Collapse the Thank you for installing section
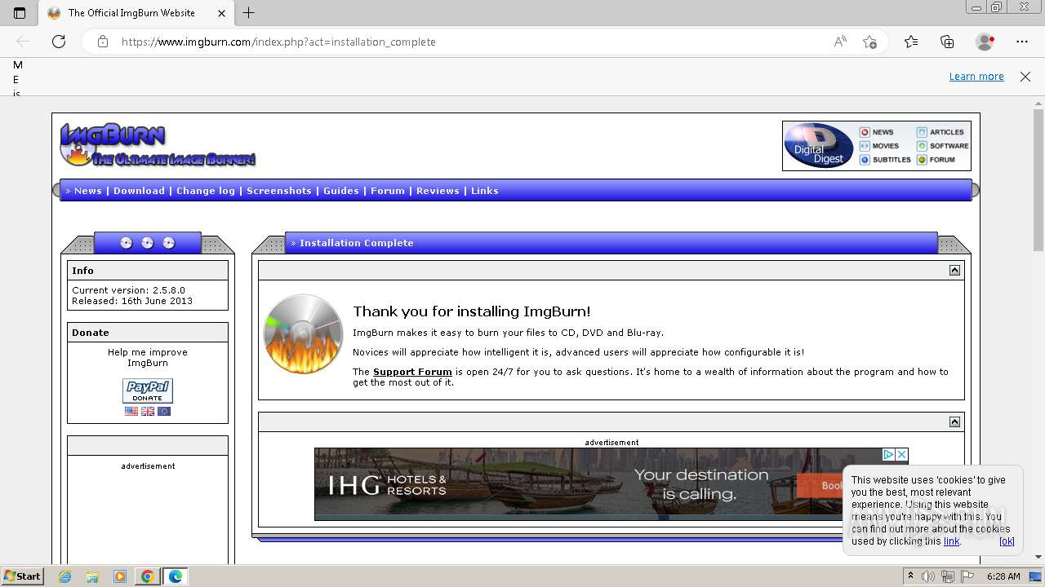1045x587 pixels. (x=954, y=271)
